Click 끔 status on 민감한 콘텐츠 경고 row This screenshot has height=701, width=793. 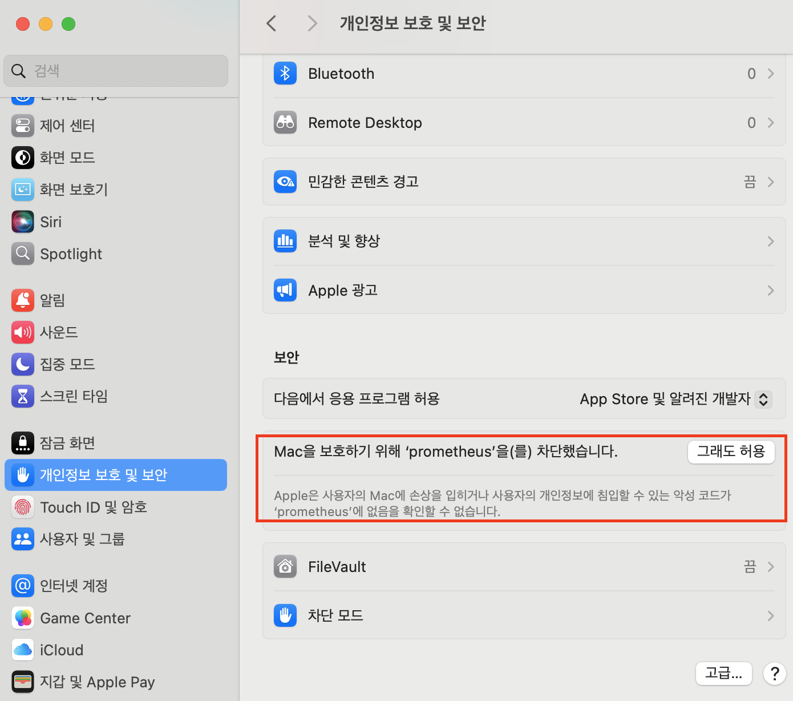pyautogui.click(x=750, y=182)
